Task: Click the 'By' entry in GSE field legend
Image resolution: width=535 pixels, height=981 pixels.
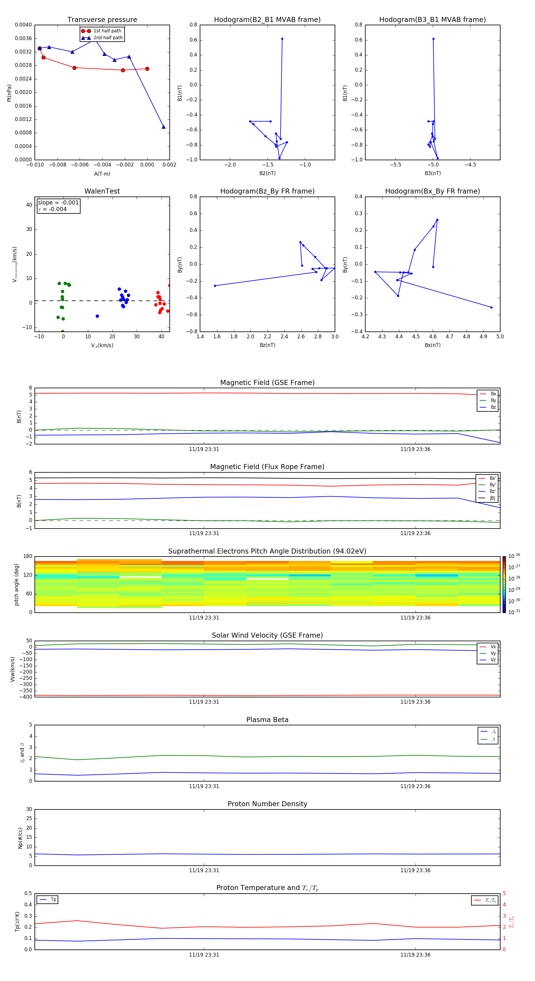Action: (x=488, y=401)
